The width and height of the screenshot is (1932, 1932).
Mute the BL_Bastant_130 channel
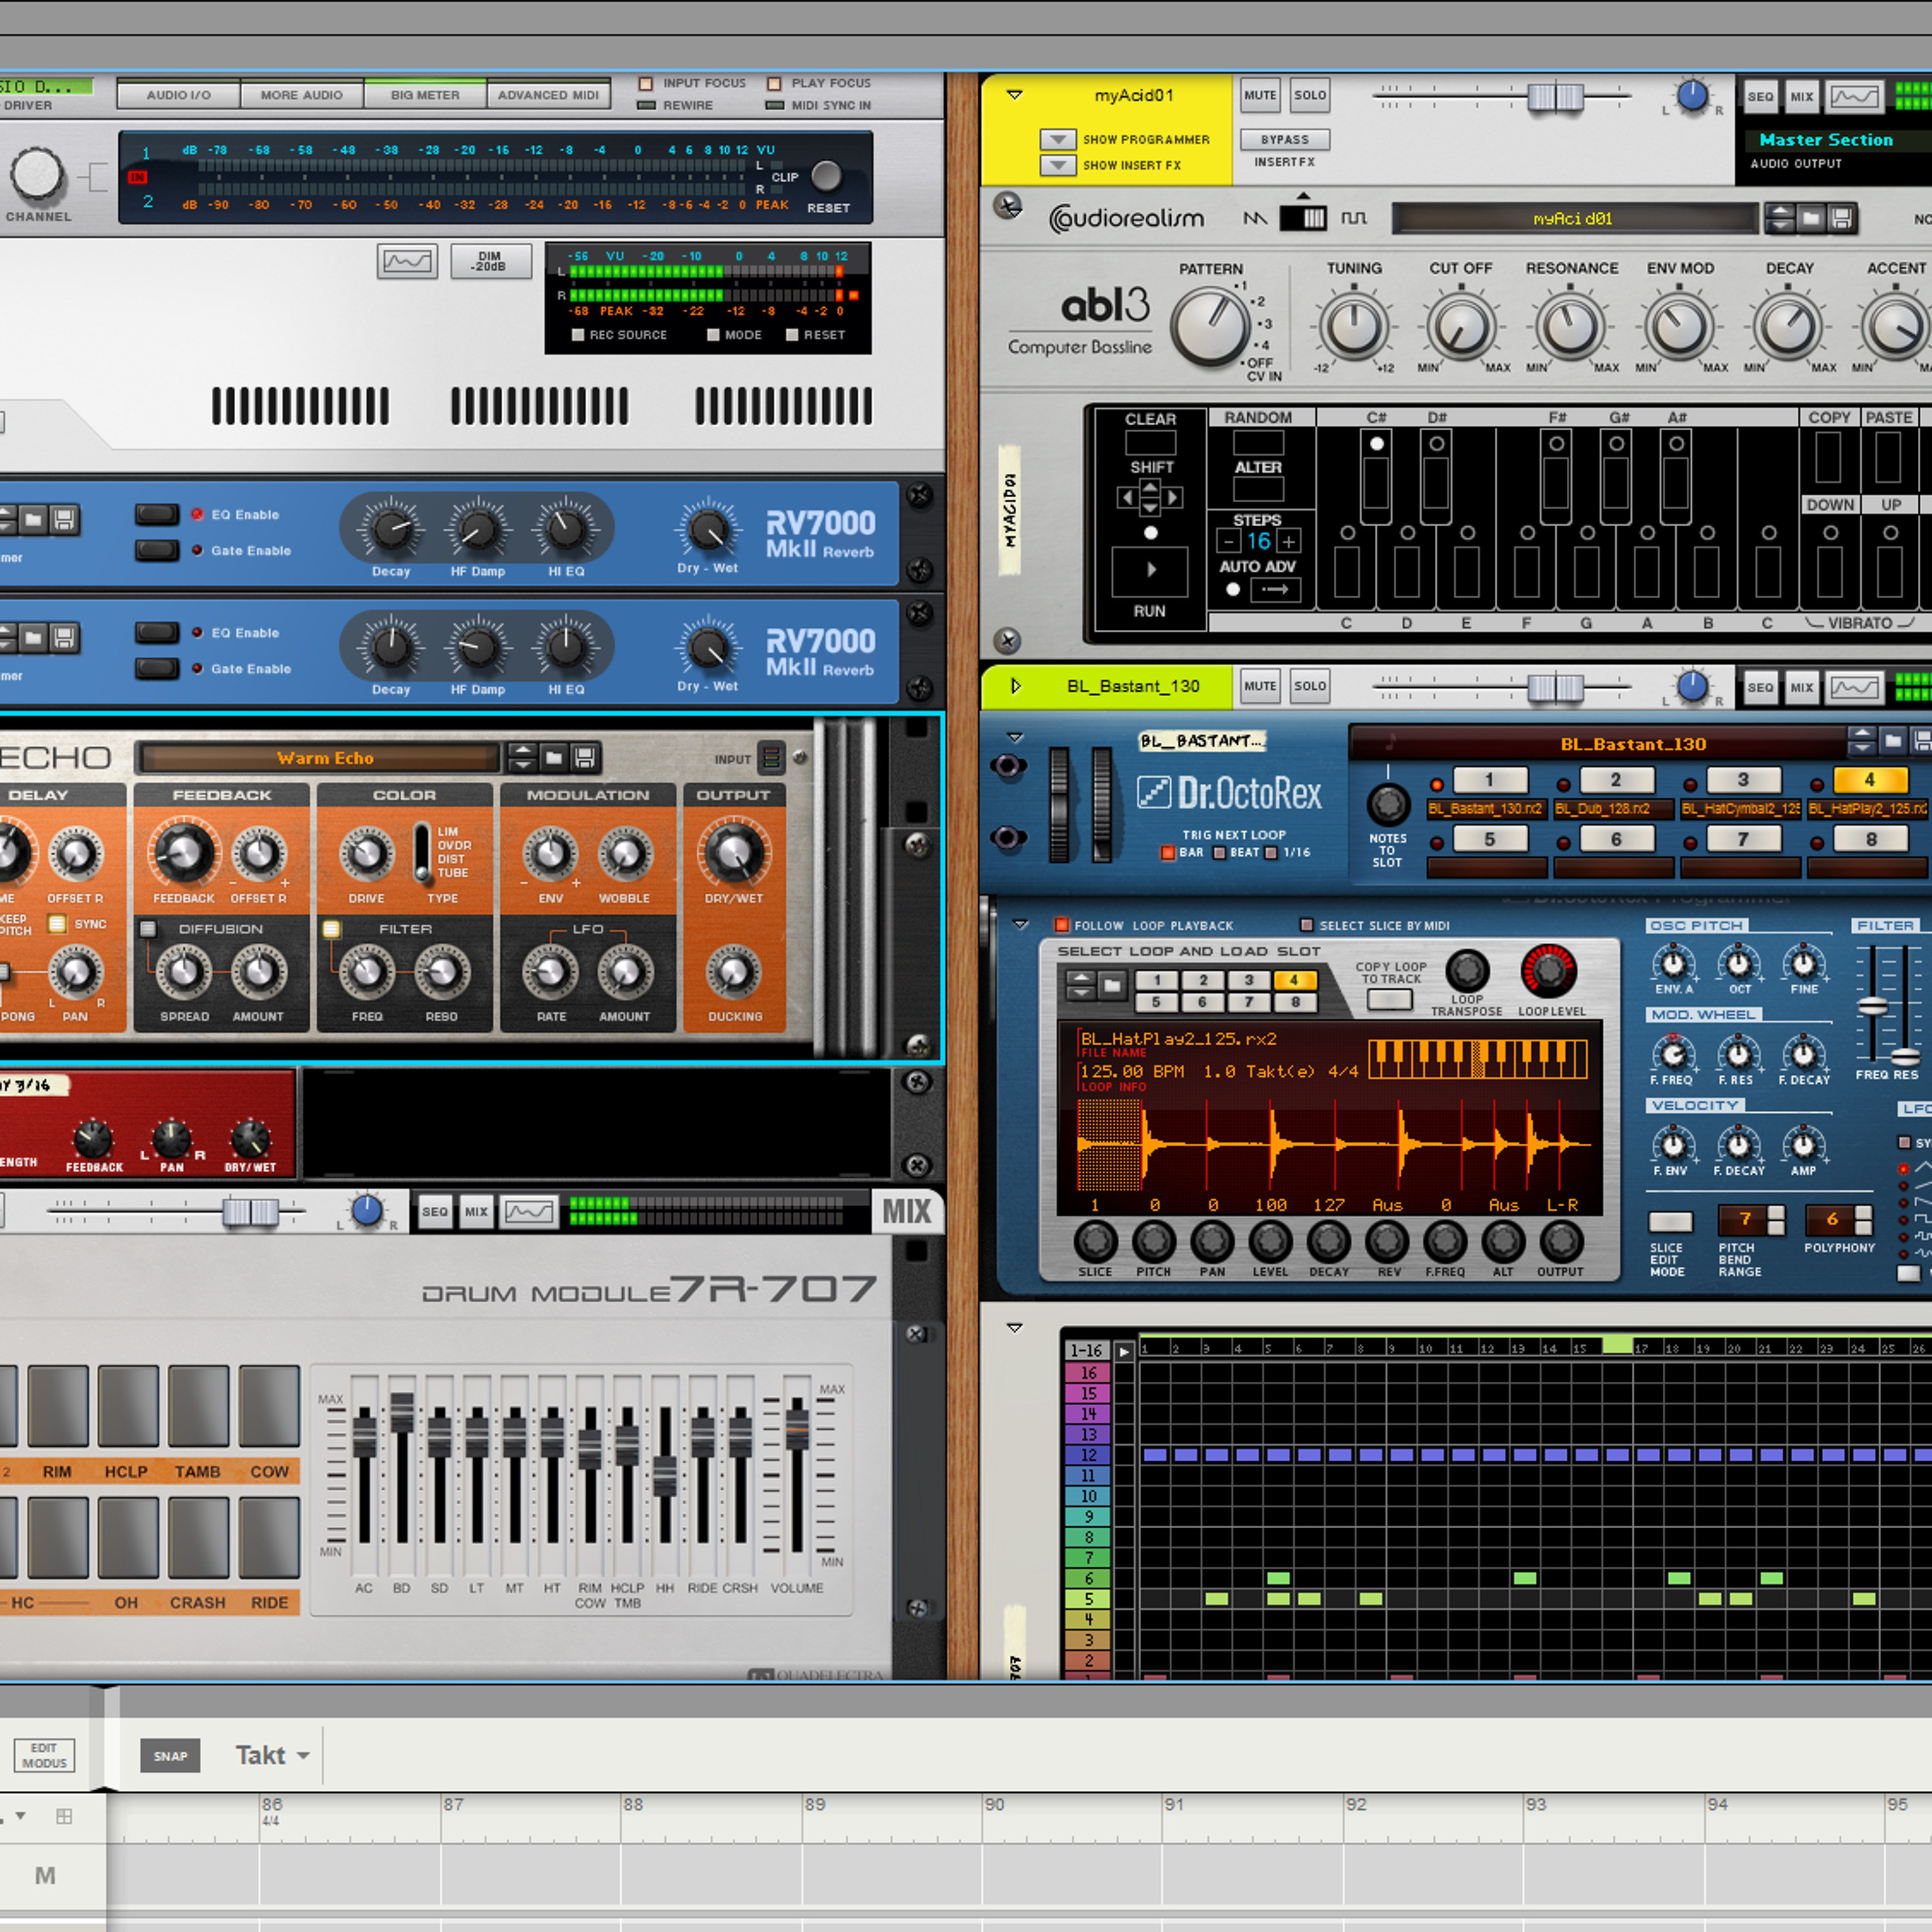click(x=1260, y=686)
